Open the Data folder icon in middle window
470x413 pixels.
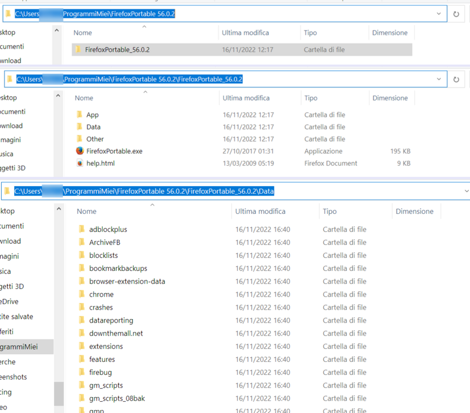[79, 127]
